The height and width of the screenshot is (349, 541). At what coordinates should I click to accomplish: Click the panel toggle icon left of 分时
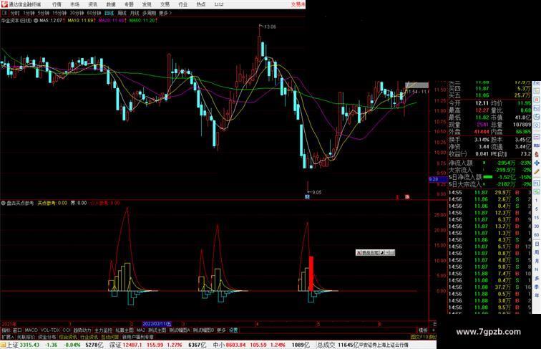click(4, 13)
